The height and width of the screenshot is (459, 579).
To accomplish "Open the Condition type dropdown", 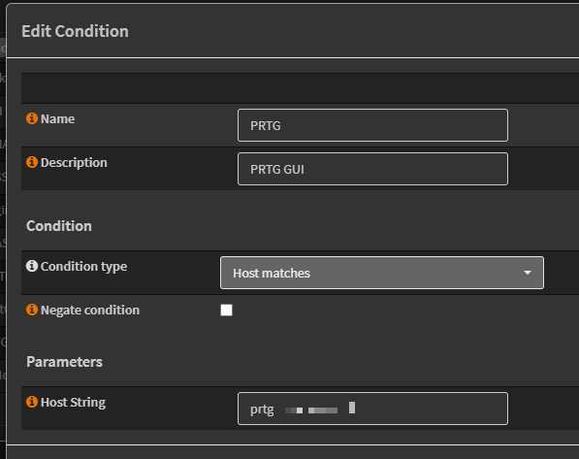I will 382,273.
